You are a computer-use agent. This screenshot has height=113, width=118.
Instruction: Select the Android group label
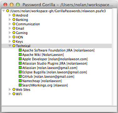[22, 15]
